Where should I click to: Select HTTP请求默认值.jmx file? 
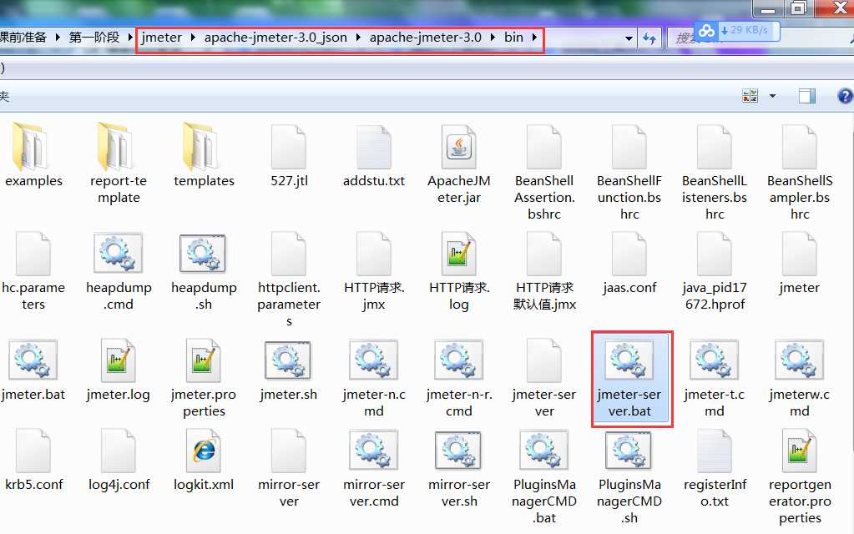(x=544, y=270)
